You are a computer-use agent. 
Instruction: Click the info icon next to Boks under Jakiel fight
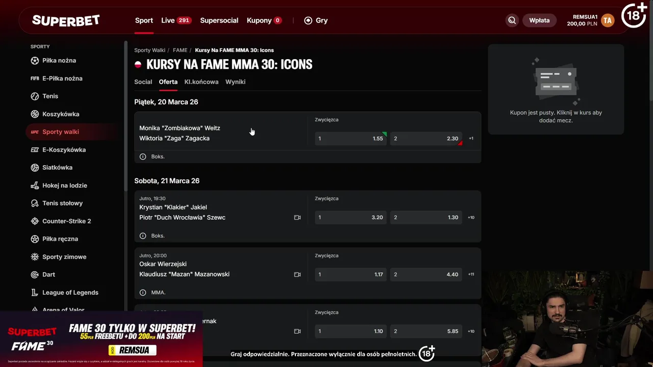(143, 235)
